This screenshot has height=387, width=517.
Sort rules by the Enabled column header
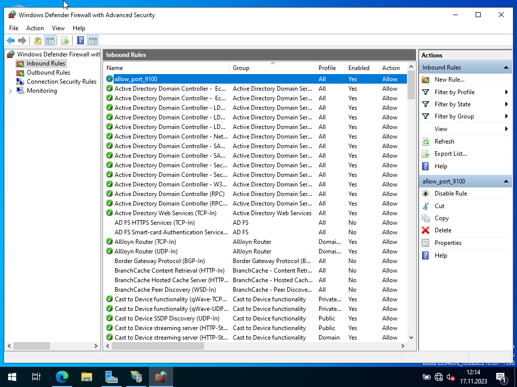click(x=361, y=68)
